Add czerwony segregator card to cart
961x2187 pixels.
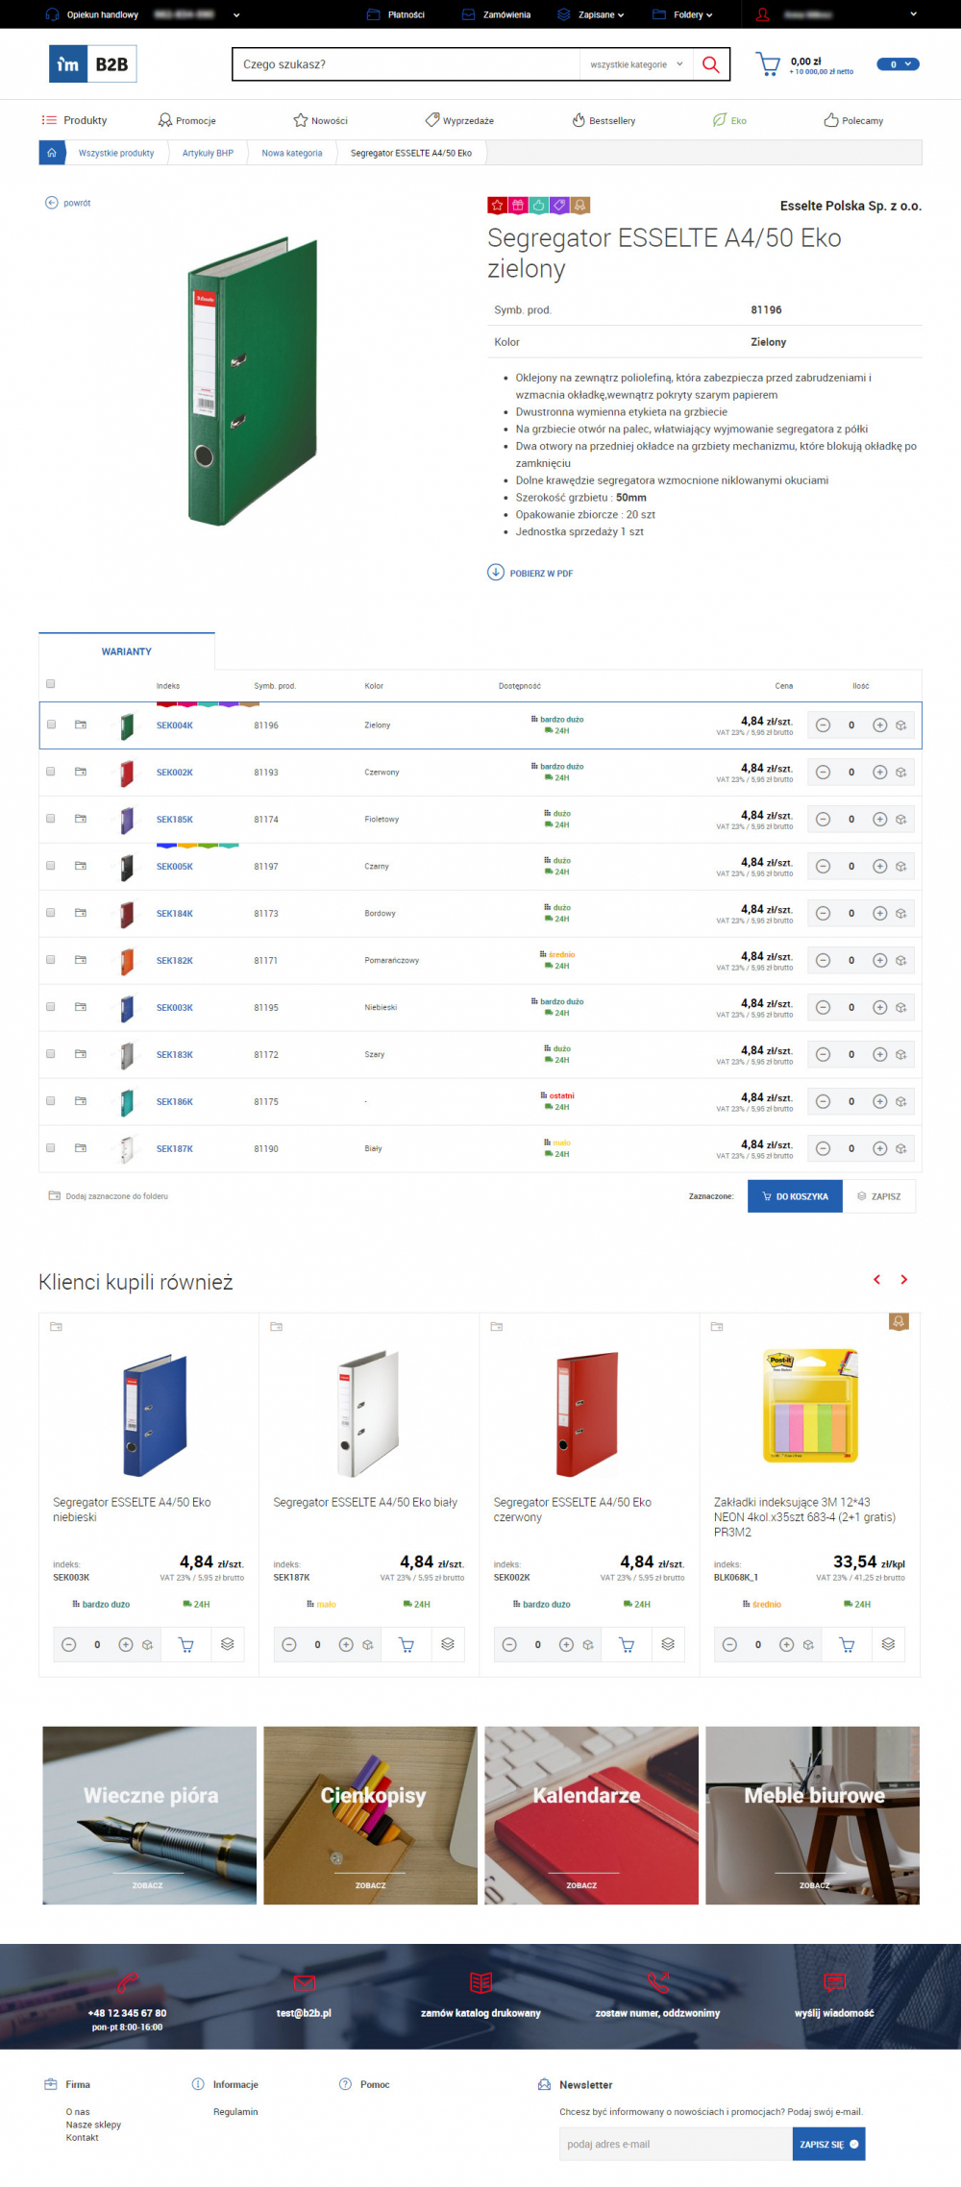627,1645
